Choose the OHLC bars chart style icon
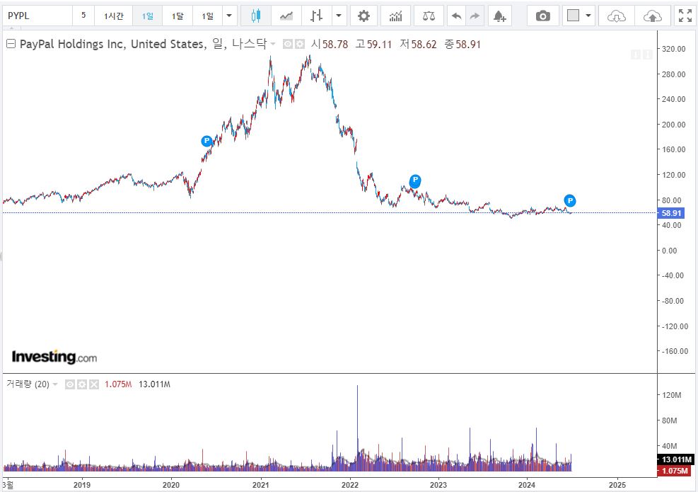Image resolution: width=698 pixels, height=492 pixels. tap(316, 16)
